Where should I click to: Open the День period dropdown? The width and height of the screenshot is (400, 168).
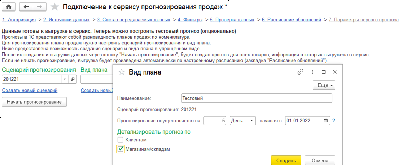(x=252, y=121)
